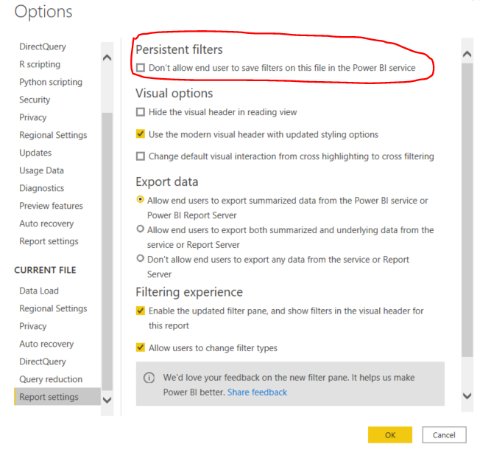Viewport: 480px width, 450px height.
Task: Open Current File Auto recovery
Action: click(x=46, y=344)
